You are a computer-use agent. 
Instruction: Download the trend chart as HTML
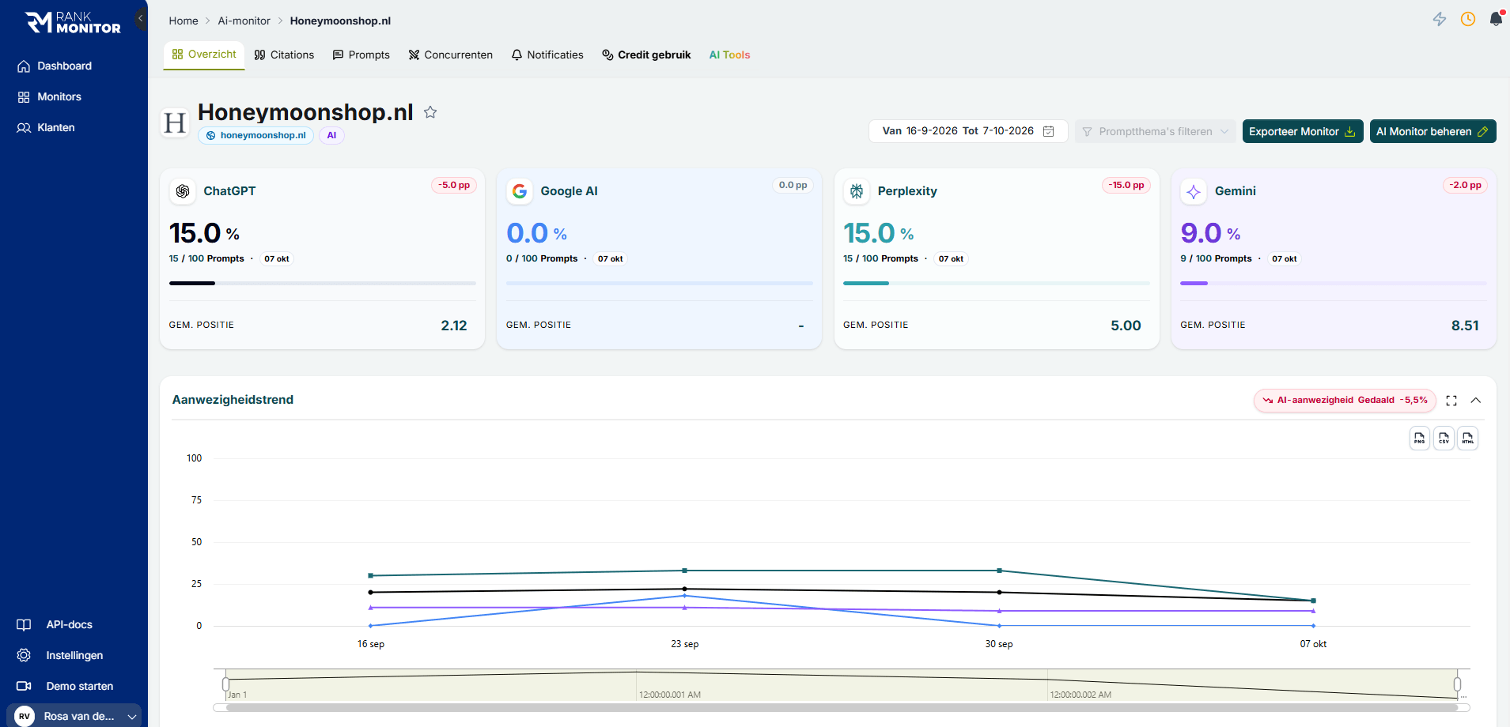click(x=1468, y=439)
